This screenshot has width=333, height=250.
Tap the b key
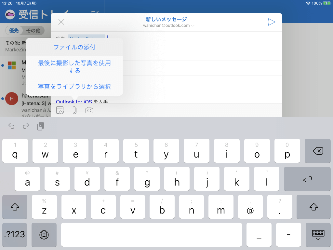click(x=162, y=207)
